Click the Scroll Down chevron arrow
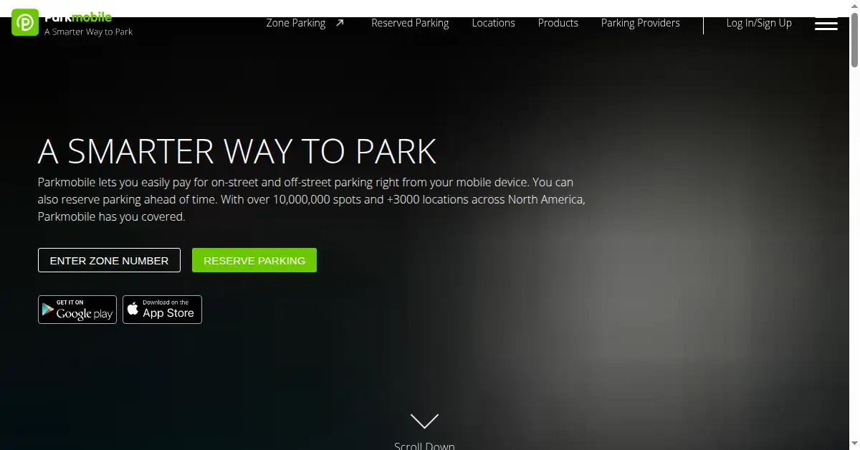This screenshot has height=450, width=860. point(424,421)
